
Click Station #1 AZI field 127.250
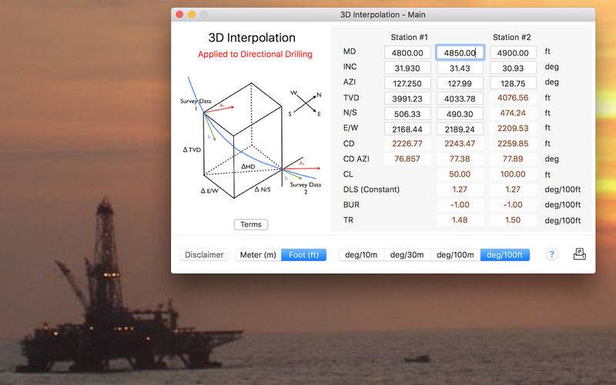(407, 83)
